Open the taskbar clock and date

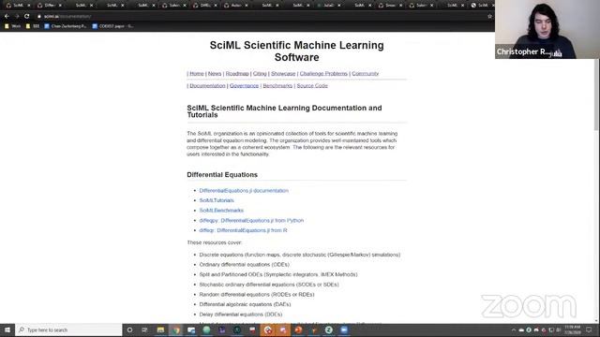(573, 330)
